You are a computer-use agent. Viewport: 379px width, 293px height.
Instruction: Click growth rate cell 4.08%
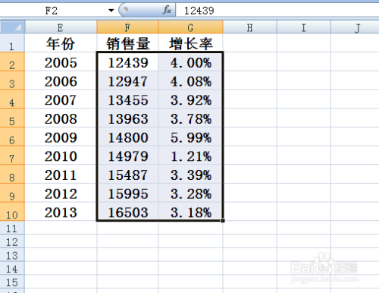point(191,80)
